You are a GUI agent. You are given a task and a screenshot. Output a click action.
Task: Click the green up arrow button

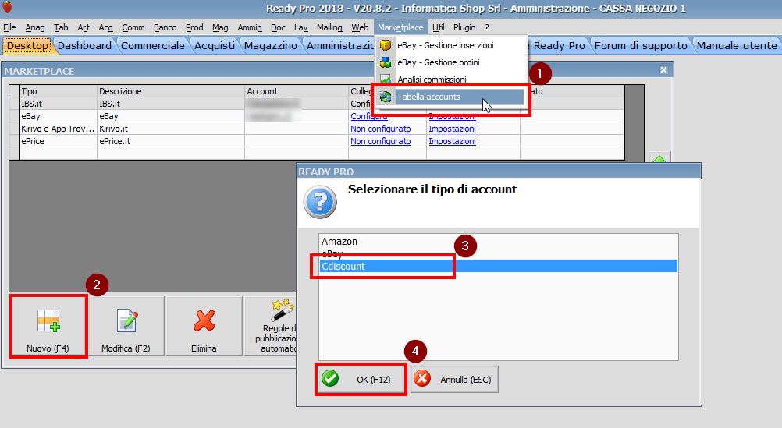(659, 157)
